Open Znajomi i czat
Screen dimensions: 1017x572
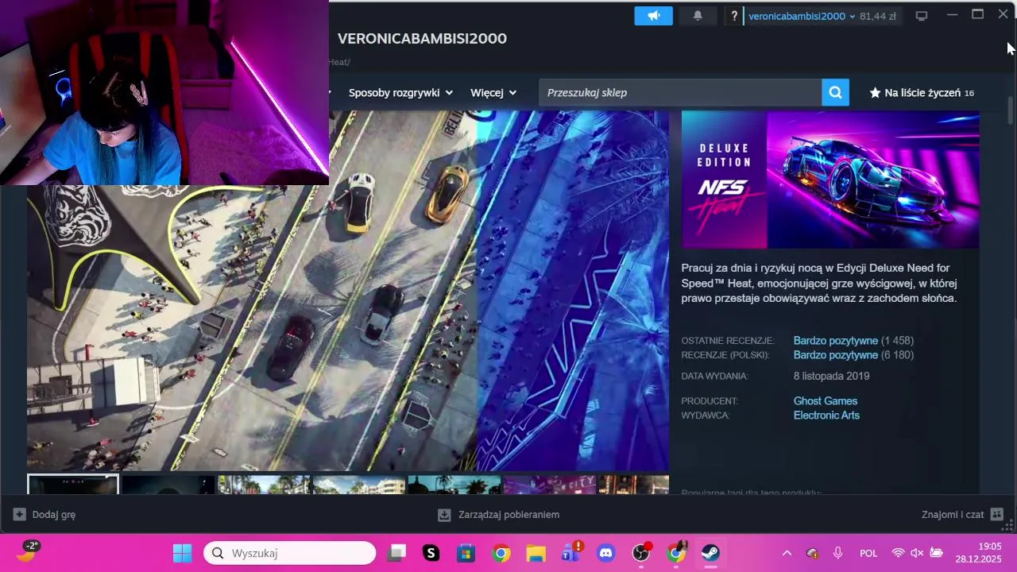[x=953, y=515]
